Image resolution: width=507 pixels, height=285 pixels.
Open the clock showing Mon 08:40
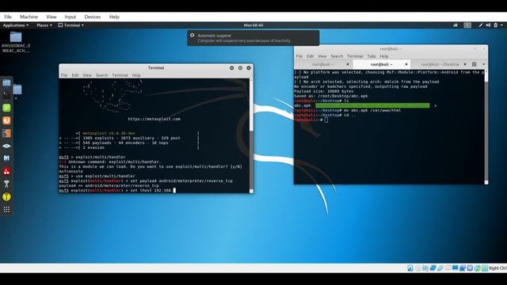[253, 25]
